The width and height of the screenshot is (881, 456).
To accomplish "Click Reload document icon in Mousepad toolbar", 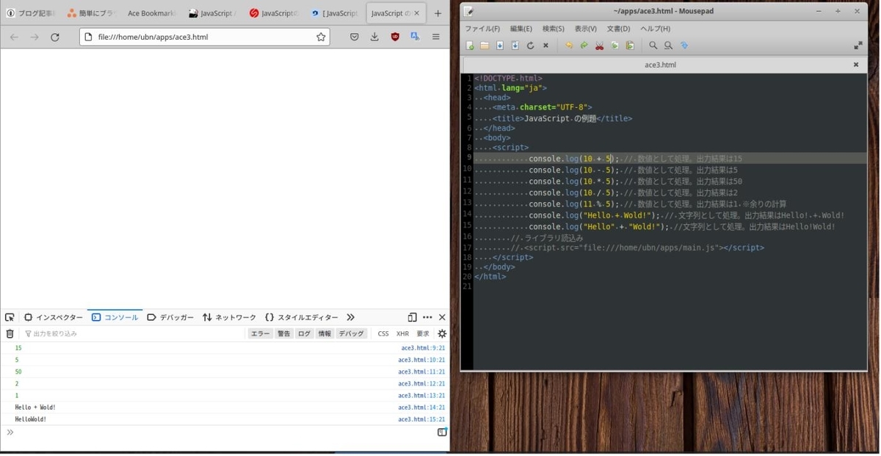I will coord(530,46).
